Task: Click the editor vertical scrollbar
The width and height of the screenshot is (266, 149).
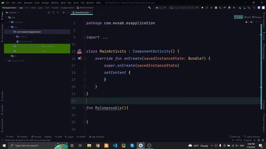Action: point(261,67)
